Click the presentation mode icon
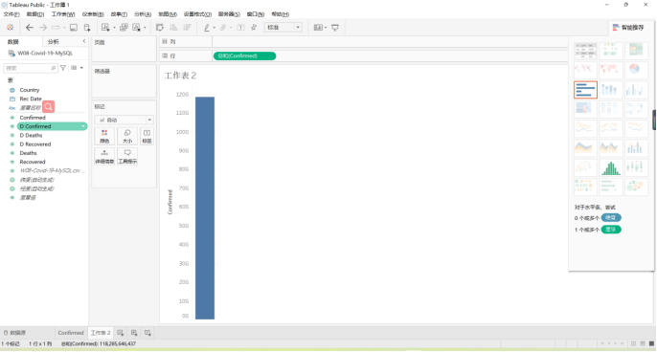 335,28
